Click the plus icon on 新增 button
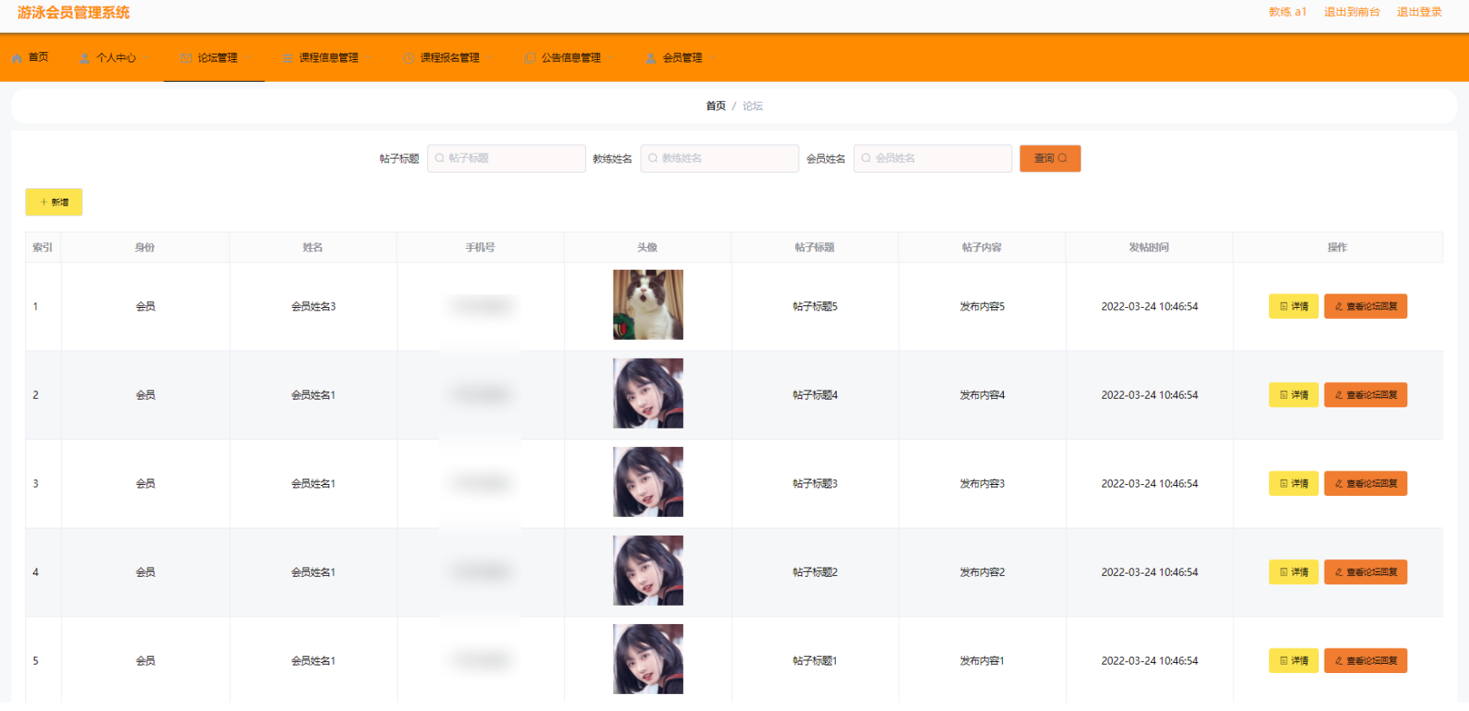This screenshot has width=1469, height=711. click(x=44, y=202)
